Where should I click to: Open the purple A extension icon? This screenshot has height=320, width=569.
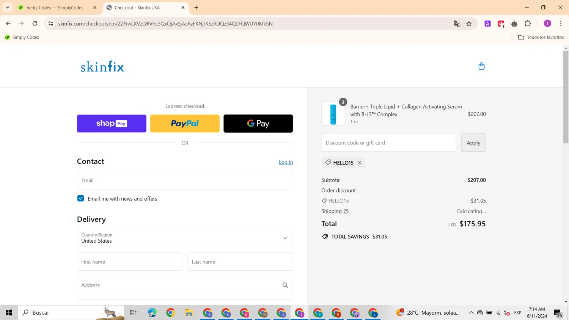pos(488,24)
